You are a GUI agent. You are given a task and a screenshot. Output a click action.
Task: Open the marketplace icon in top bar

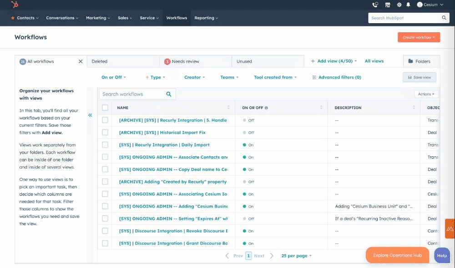(x=388, y=5)
